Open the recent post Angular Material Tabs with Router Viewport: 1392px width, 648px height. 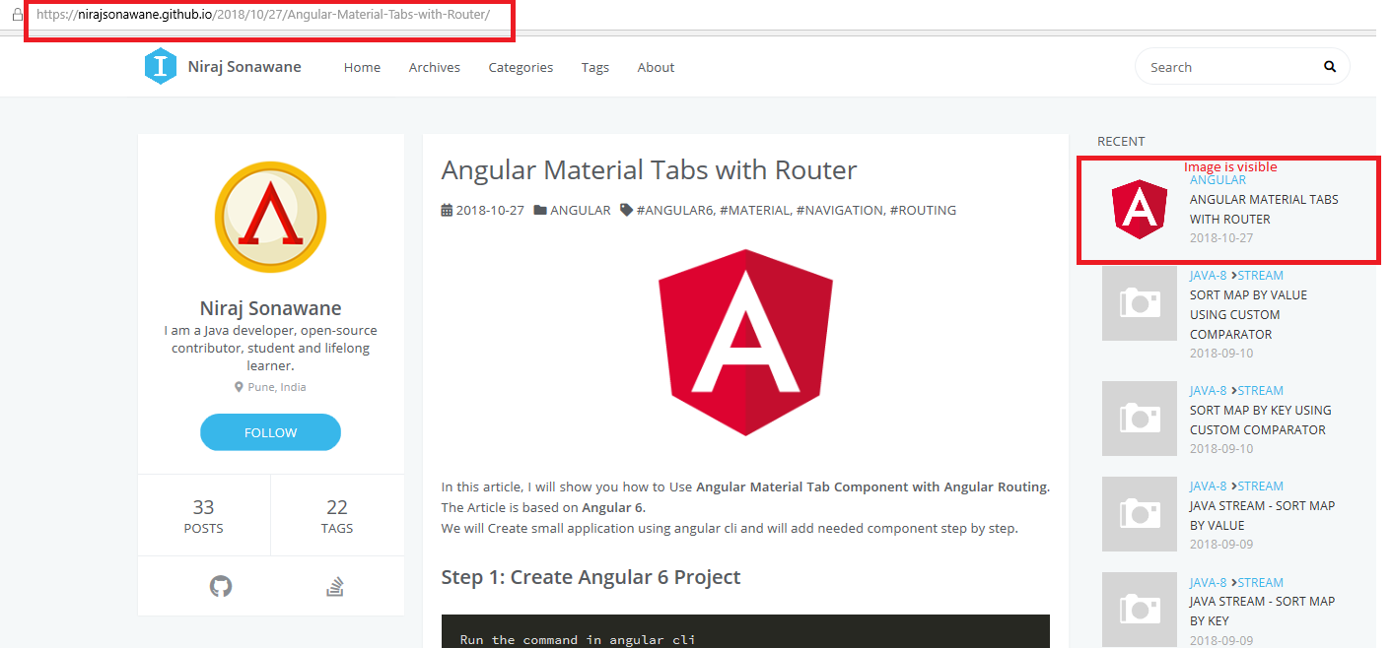(x=1264, y=209)
